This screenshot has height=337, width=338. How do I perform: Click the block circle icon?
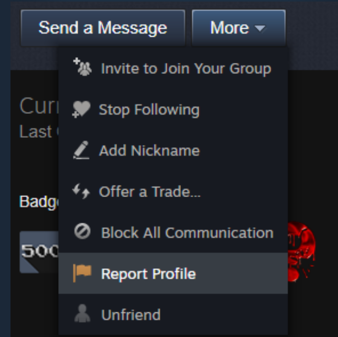click(82, 231)
